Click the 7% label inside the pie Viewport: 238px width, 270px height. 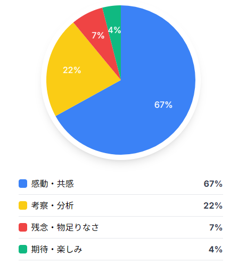[x=98, y=35]
